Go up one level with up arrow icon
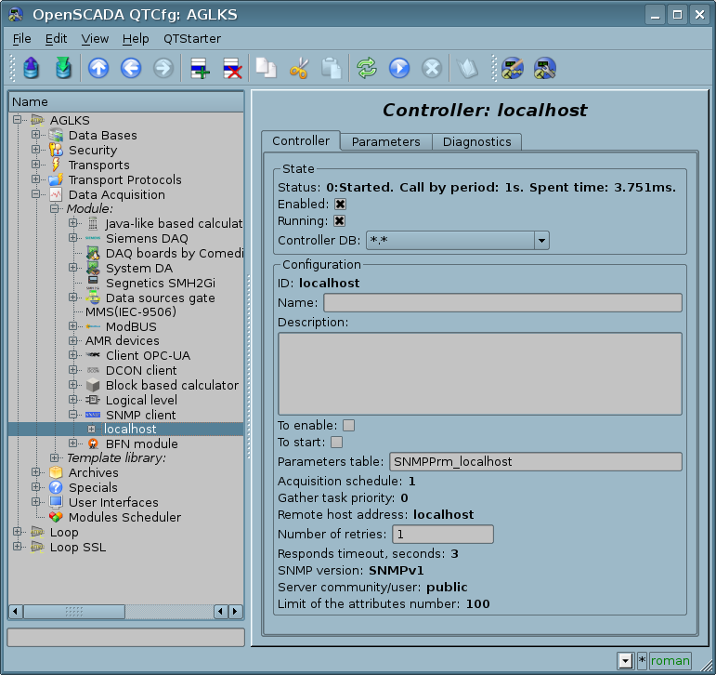This screenshot has width=716, height=675. tap(98, 69)
